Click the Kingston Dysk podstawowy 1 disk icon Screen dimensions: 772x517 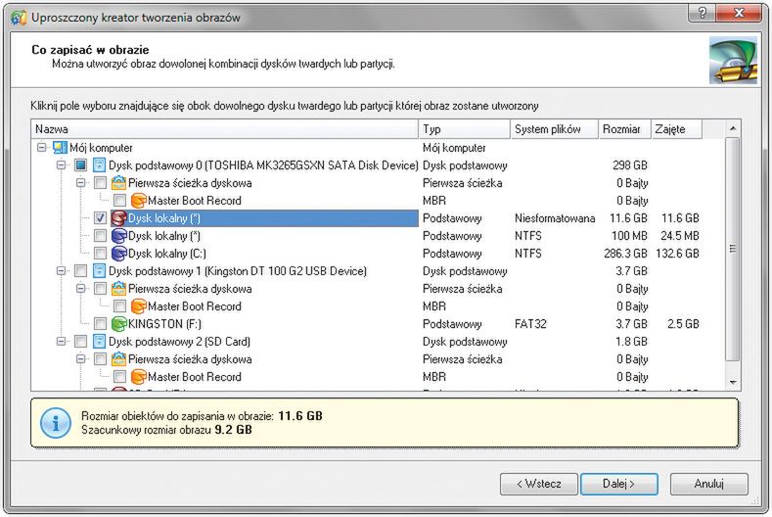pyautogui.click(x=99, y=271)
